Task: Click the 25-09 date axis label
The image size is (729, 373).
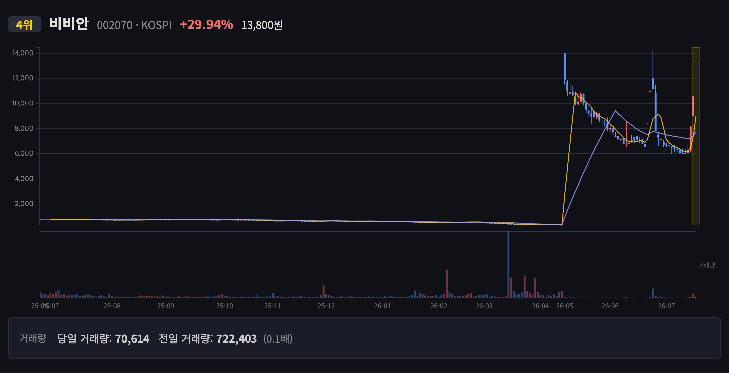Action: pyautogui.click(x=165, y=306)
